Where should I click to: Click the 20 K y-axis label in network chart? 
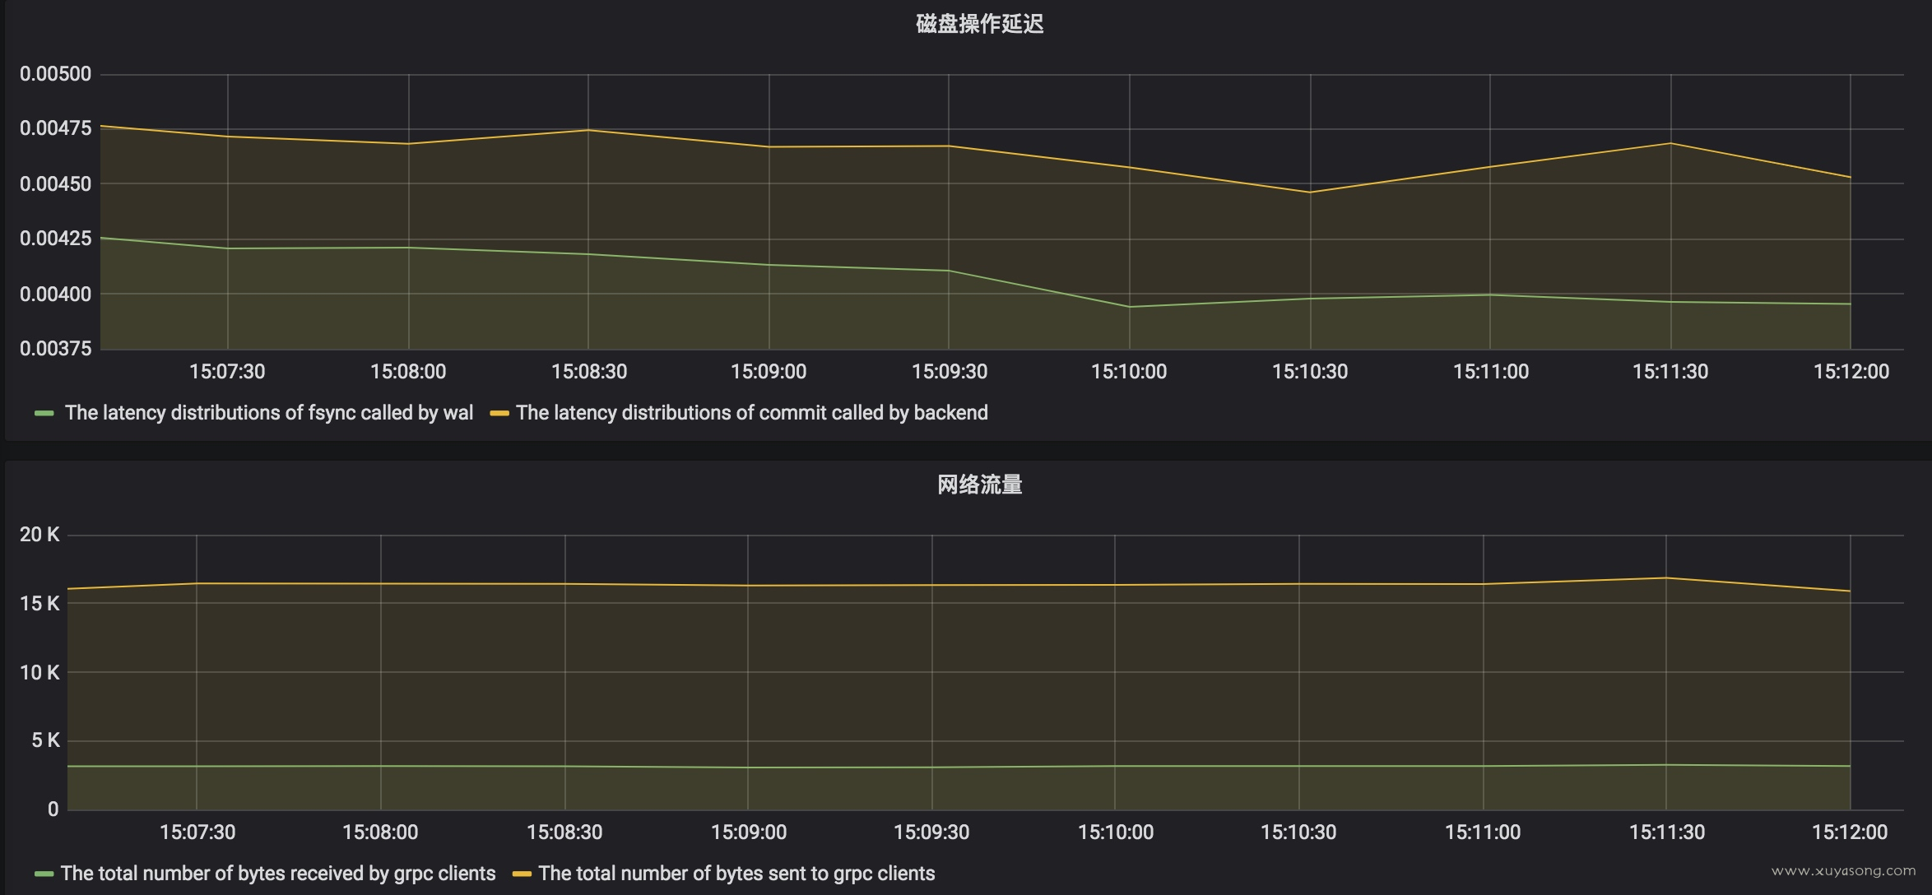pyautogui.click(x=39, y=535)
